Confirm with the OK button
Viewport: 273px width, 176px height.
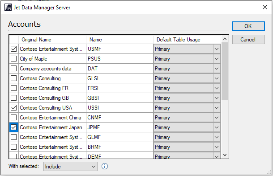coord(248,26)
